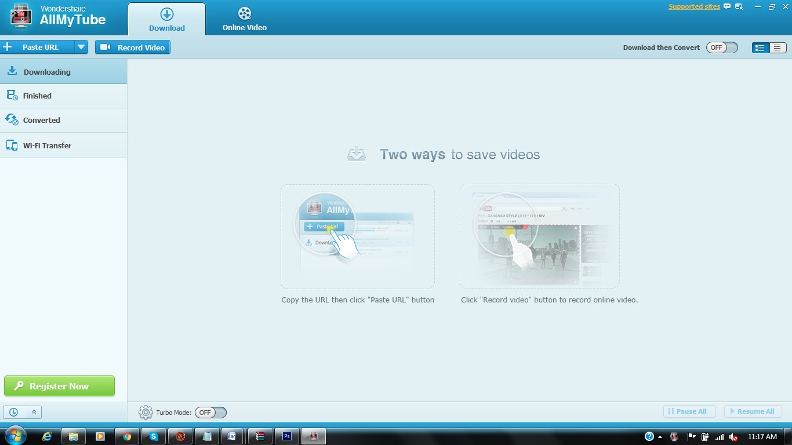Click the muted volume speaker icon
The image size is (792, 445).
click(733, 436)
